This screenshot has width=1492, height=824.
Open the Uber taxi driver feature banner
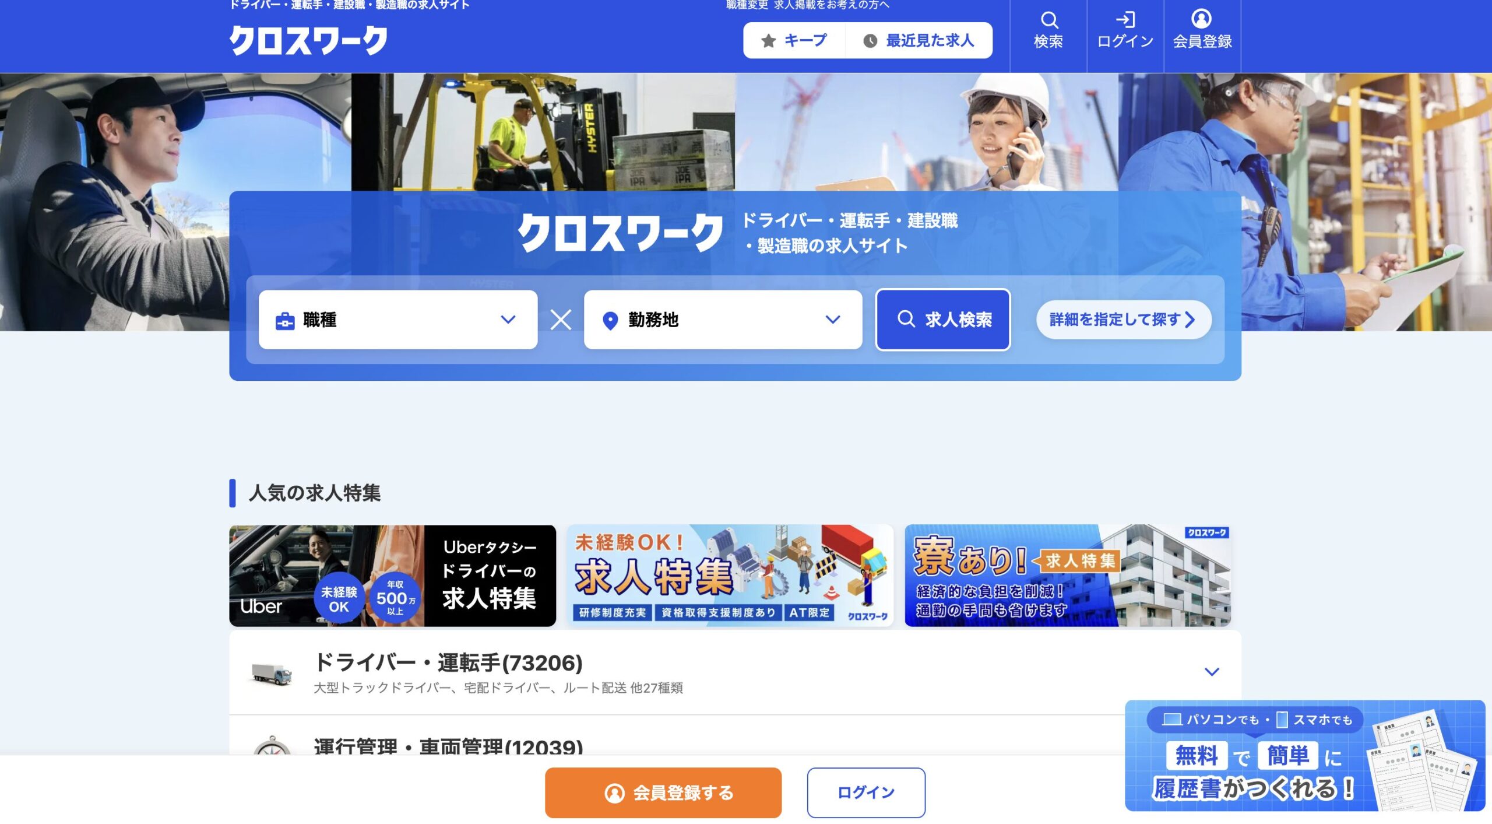pyautogui.click(x=392, y=576)
